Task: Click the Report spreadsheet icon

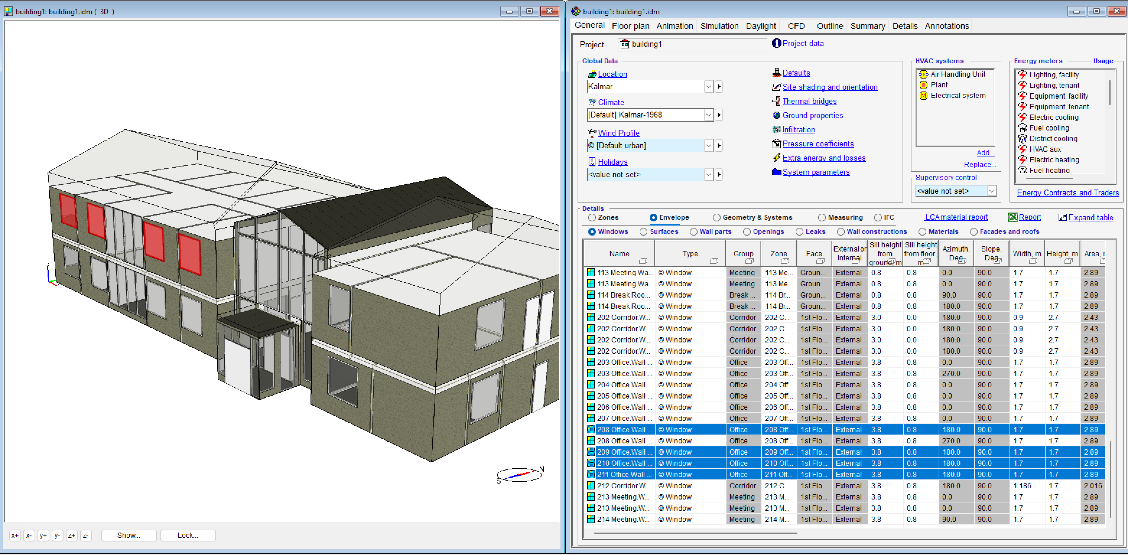Action: pyautogui.click(x=1013, y=218)
